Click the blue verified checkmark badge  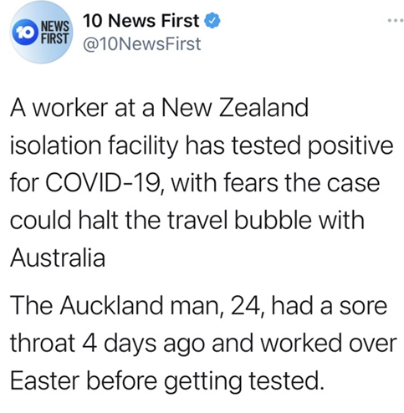(212, 20)
